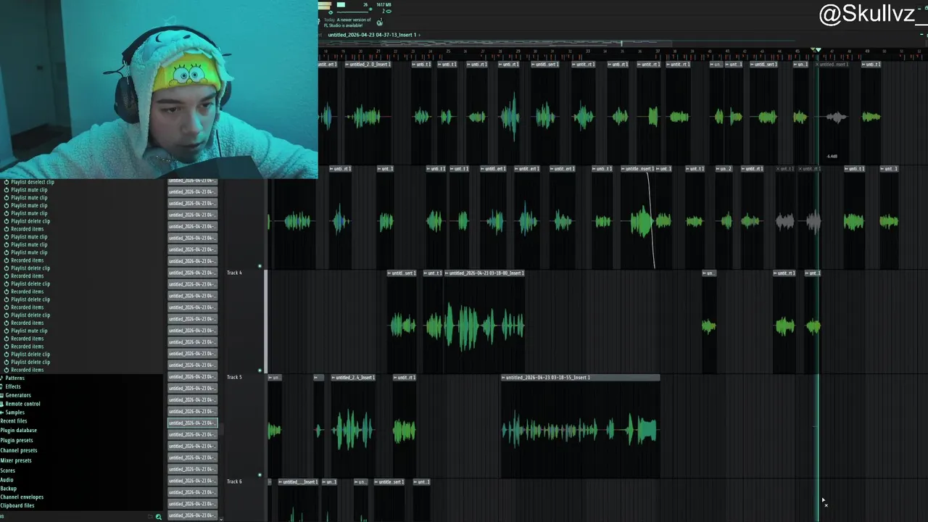
Task: Mute Track 4 using its green dot
Action: coord(260,370)
